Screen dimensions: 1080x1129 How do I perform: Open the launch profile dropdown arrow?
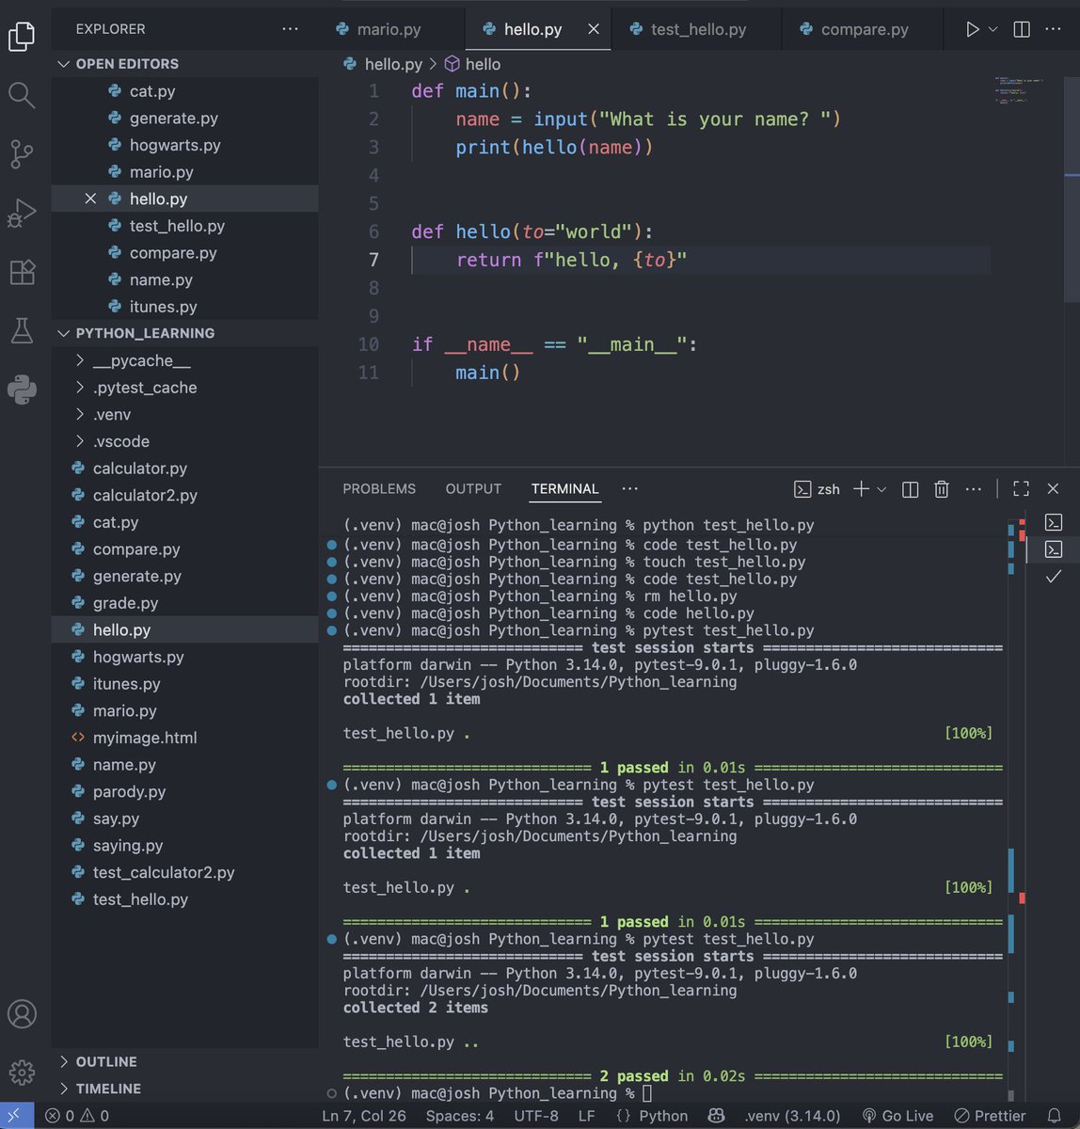pyautogui.click(x=881, y=489)
